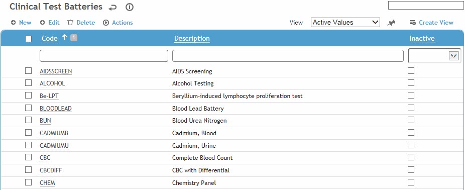This screenshot has width=465, height=190.
Task: Tick the select-all checkbox in the header
Action: click(29, 39)
